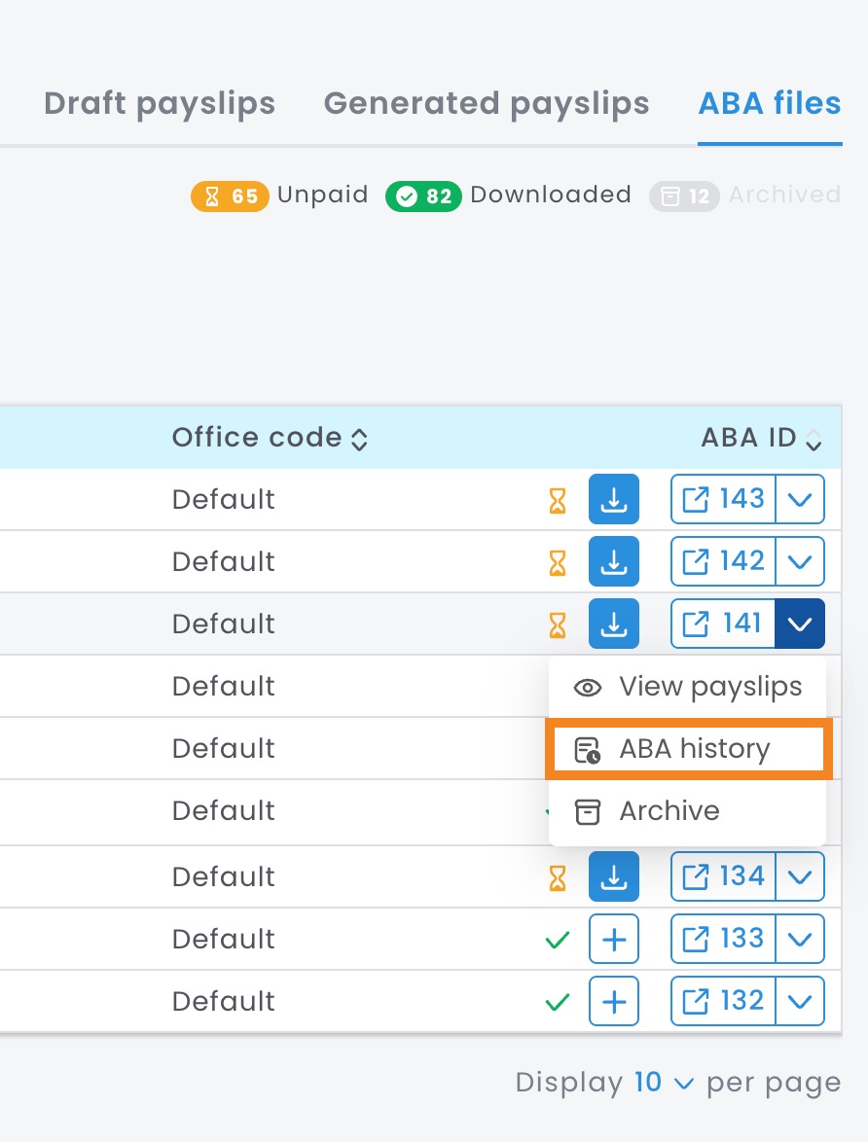
Task: Toggle Archived files filter
Action: [x=744, y=196]
